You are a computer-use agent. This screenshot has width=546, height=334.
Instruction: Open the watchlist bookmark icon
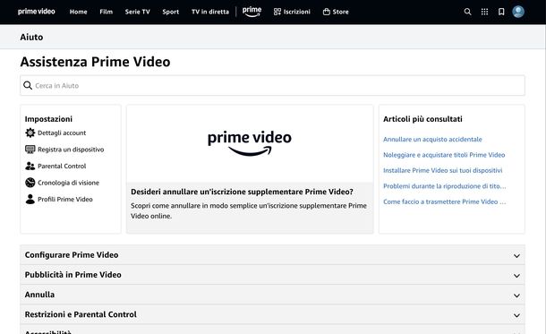click(501, 12)
